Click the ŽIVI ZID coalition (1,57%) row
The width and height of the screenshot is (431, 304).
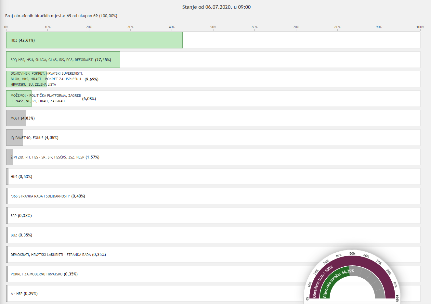213,157
